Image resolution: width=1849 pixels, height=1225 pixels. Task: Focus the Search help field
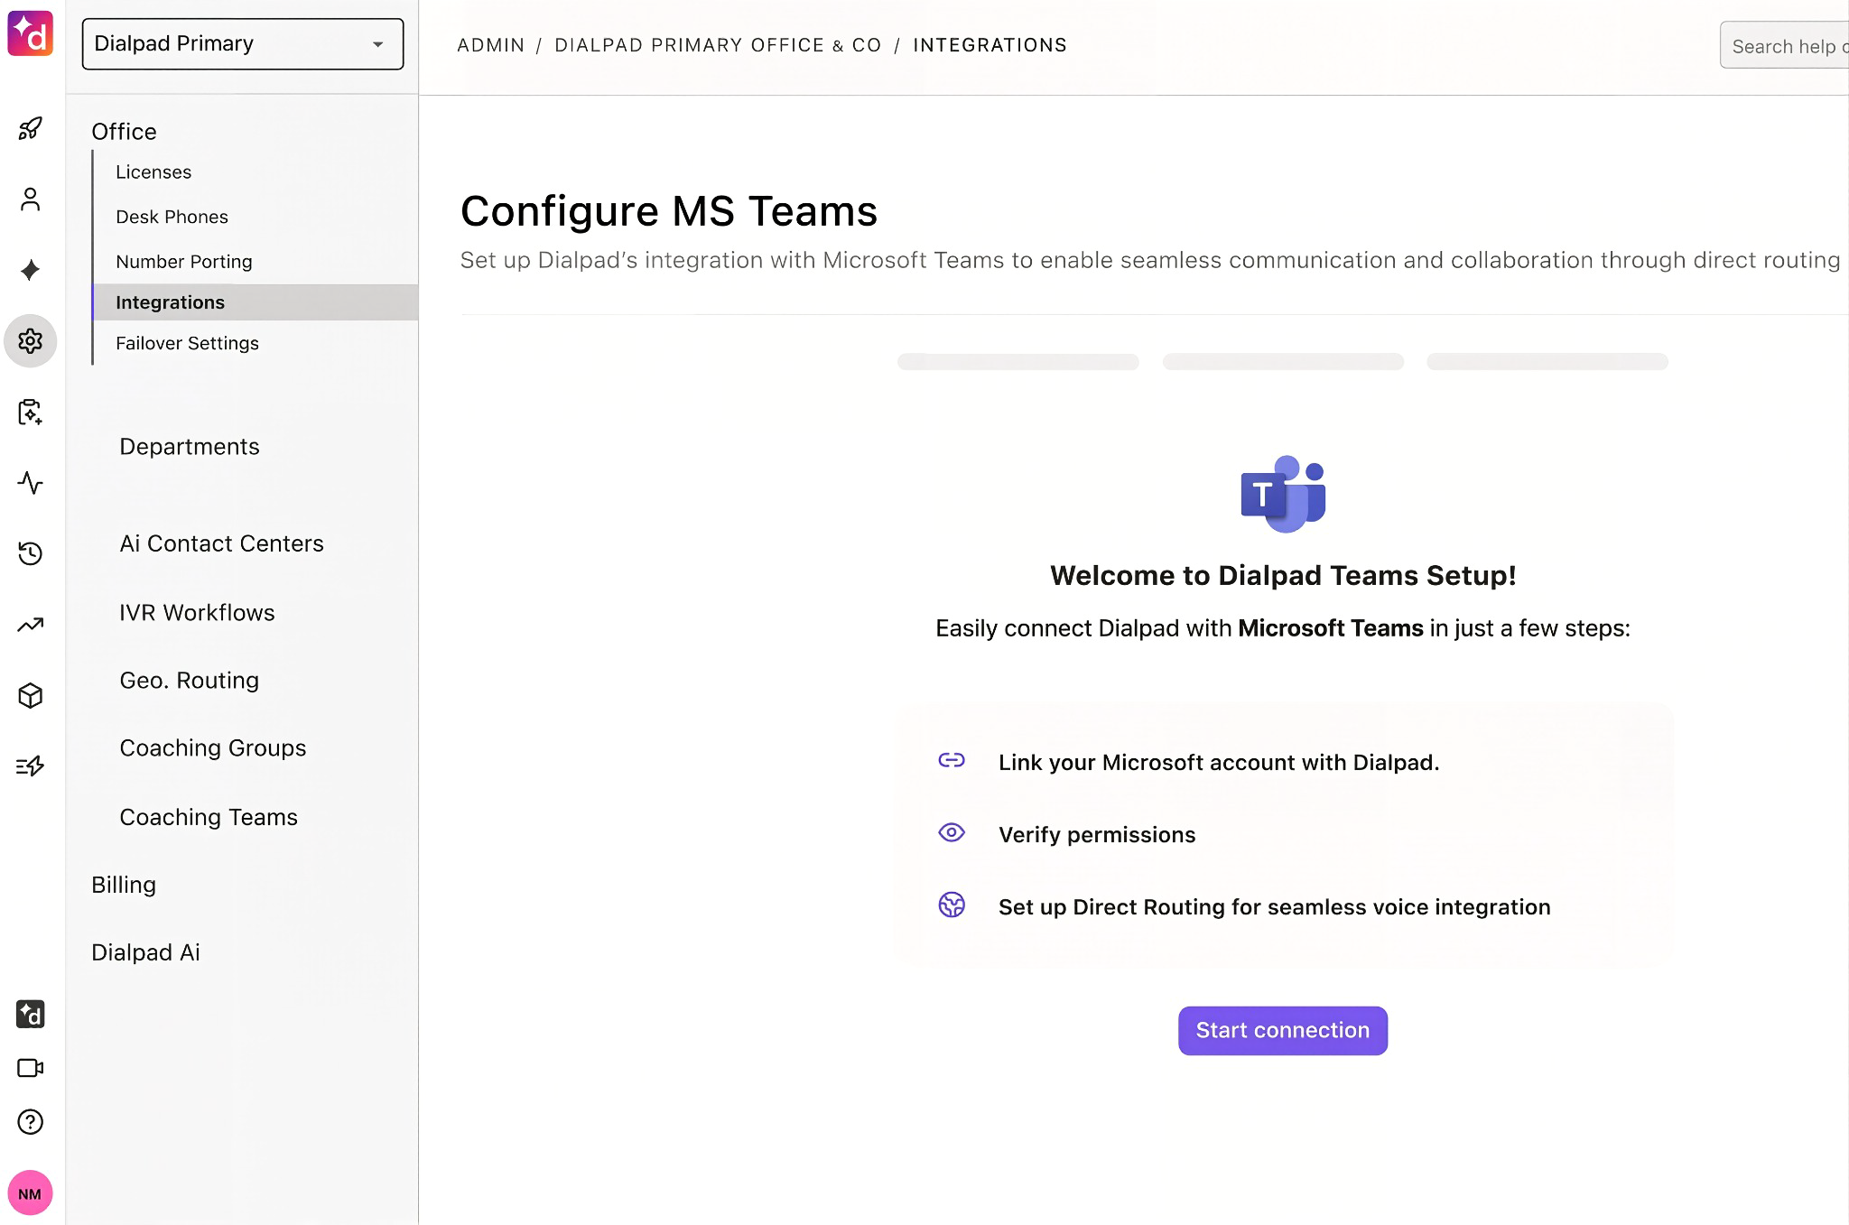[1785, 47]
